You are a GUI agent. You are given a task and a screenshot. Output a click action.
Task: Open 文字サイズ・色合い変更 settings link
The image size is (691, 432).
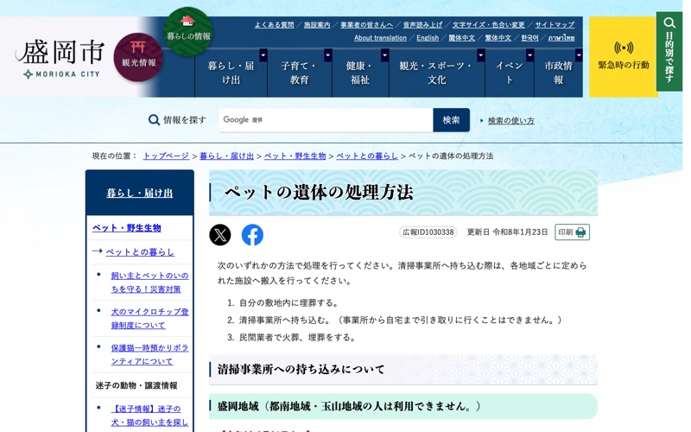(488, 25)
